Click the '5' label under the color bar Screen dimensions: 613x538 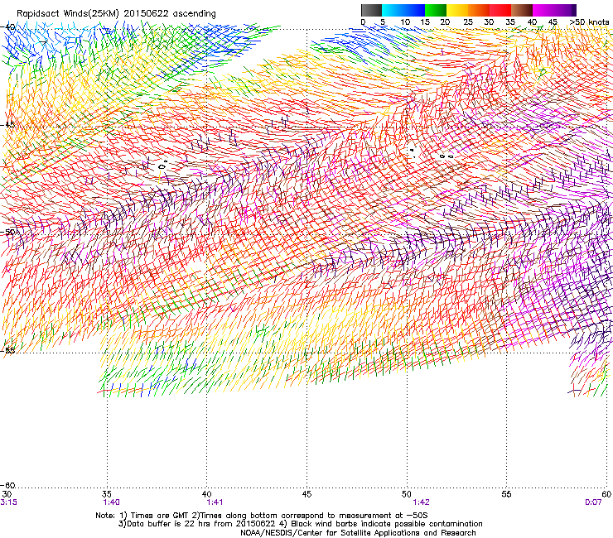[x=383, y=22]
